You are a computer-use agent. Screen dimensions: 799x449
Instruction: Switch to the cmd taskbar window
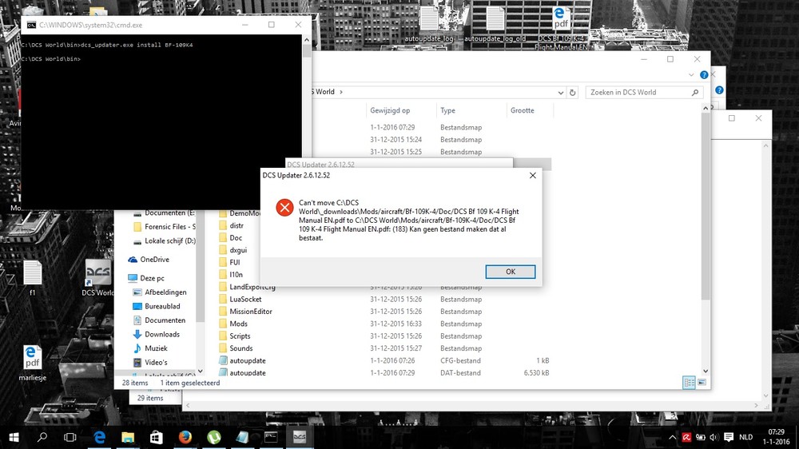tap(271, 437)
